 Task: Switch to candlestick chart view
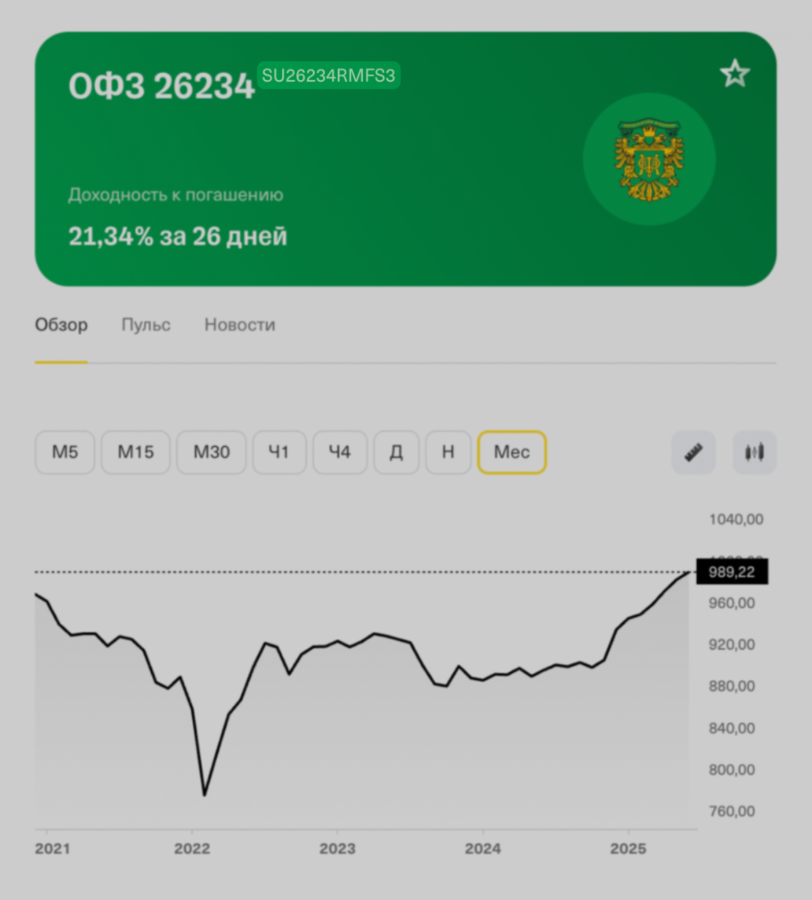pyautogui.click(x=754, y=452)
